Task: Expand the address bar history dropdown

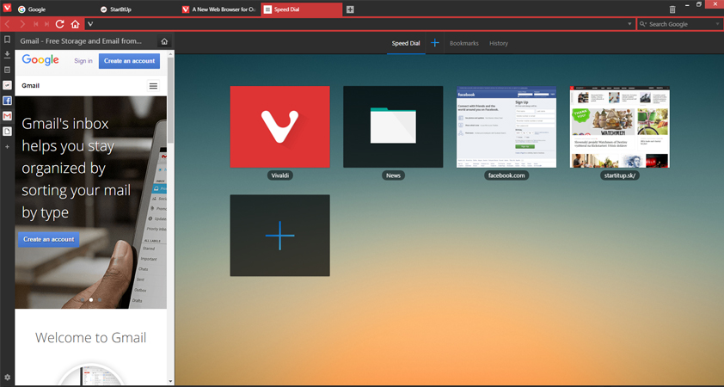Action: point(629,24)
